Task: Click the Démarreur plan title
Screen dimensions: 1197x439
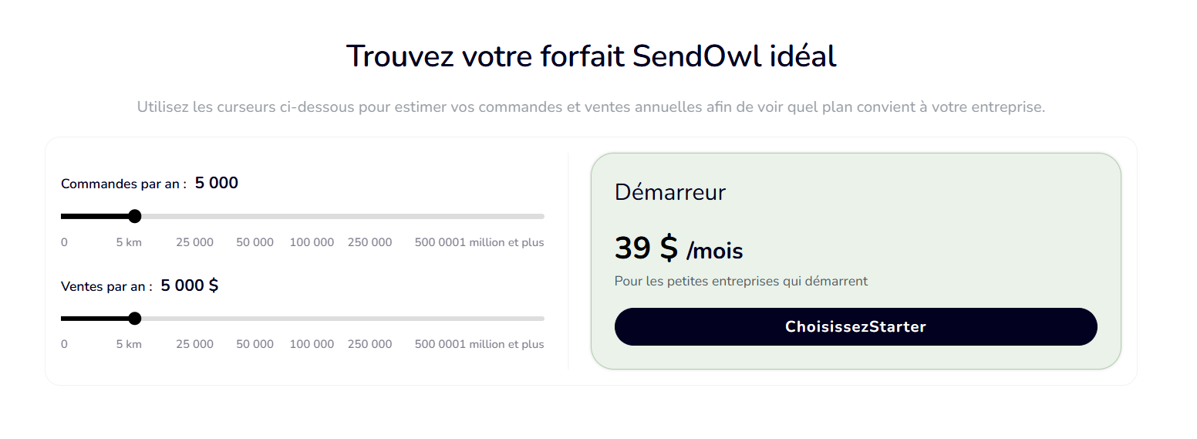Action: point(669,192)
